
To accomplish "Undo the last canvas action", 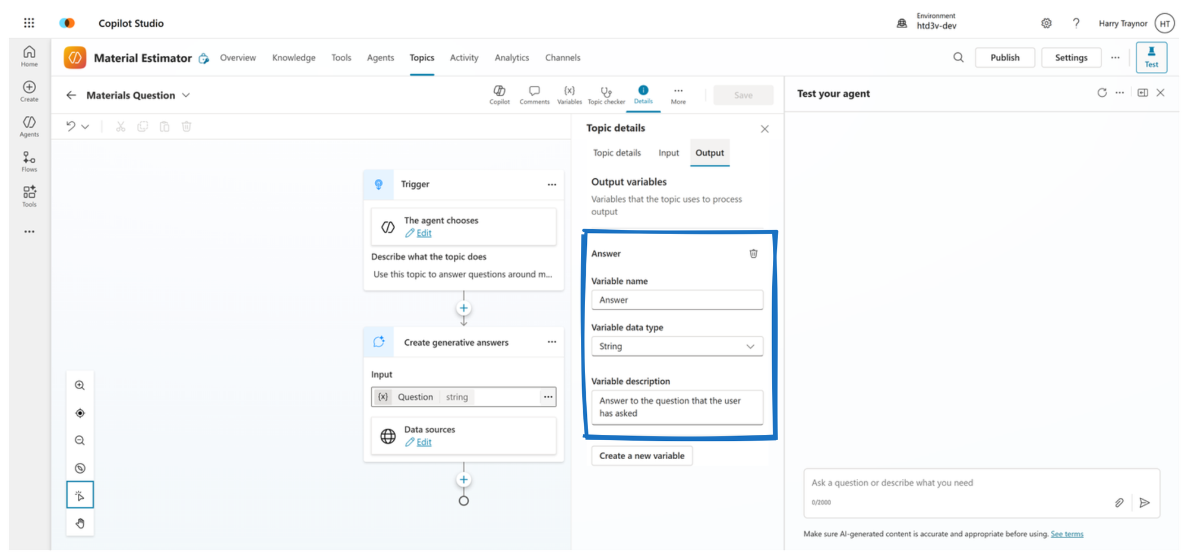I will pyautogui.click(x=71, y=126).
